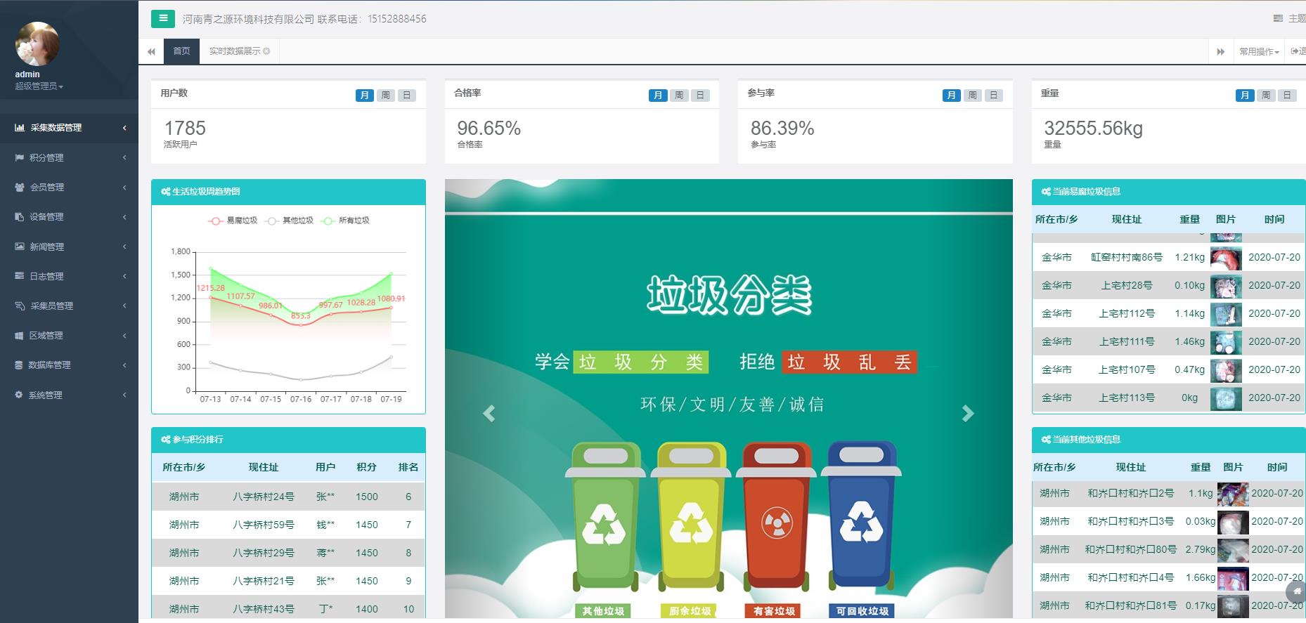The width and height of the screenshot is (1306, 623).
Task: Toggle the 其他垃圾 chart legend
Action: 289,221
